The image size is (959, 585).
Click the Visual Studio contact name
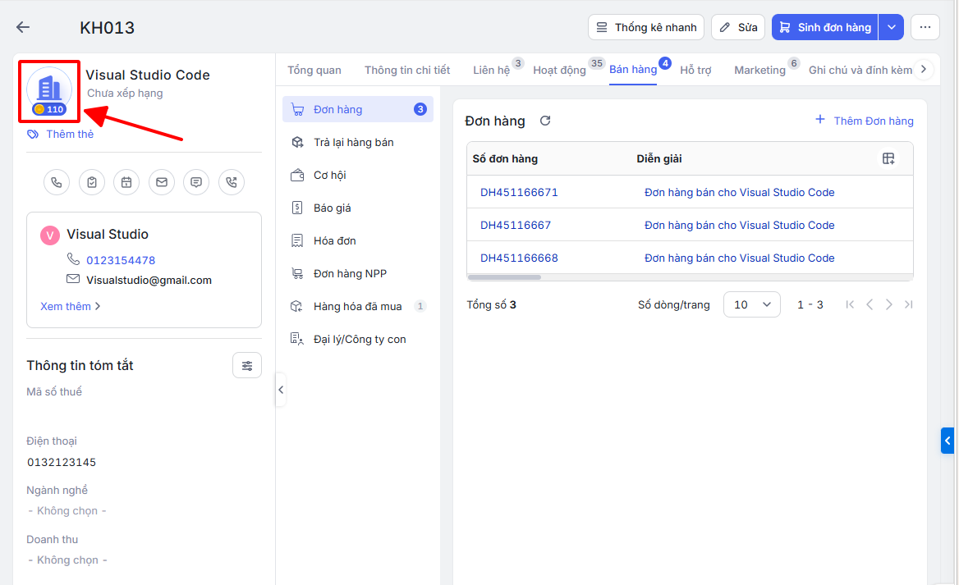pyautogui.click(x=108, y=234)
